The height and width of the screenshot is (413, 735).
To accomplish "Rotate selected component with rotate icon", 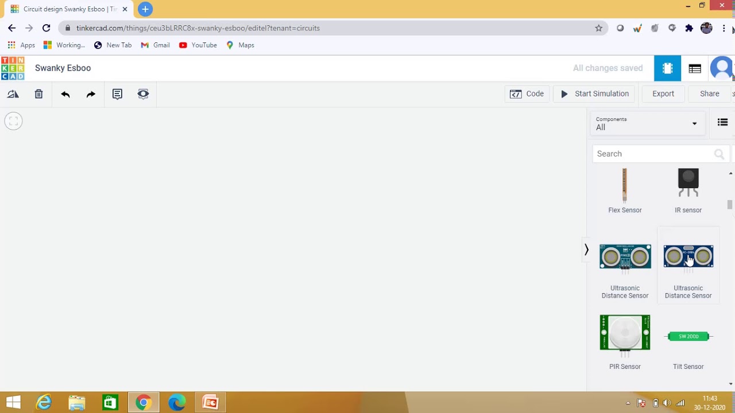I will pyautogui.click(x=13, y=94).
